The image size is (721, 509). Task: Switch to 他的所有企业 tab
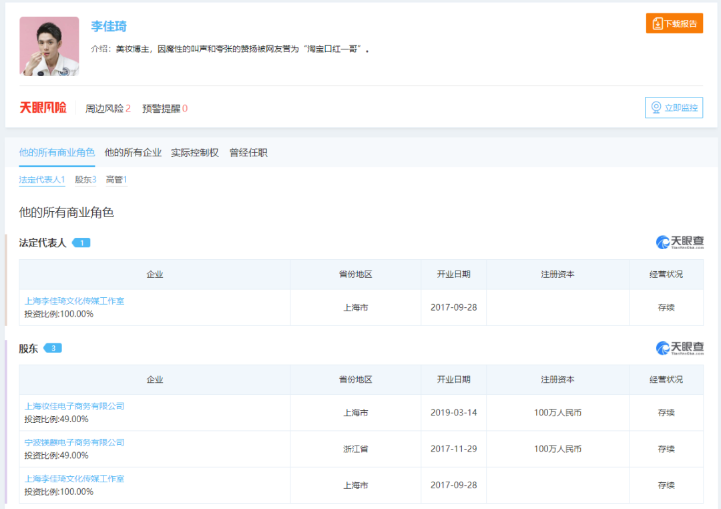[133, 153]
